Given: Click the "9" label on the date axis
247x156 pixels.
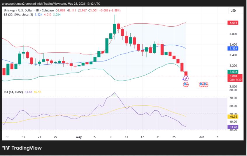Looking at the screenshot, I should point(111,137).
